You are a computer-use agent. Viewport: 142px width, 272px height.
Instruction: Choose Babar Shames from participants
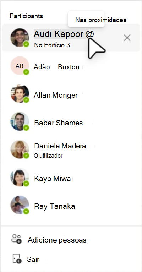tap(59, 123)
